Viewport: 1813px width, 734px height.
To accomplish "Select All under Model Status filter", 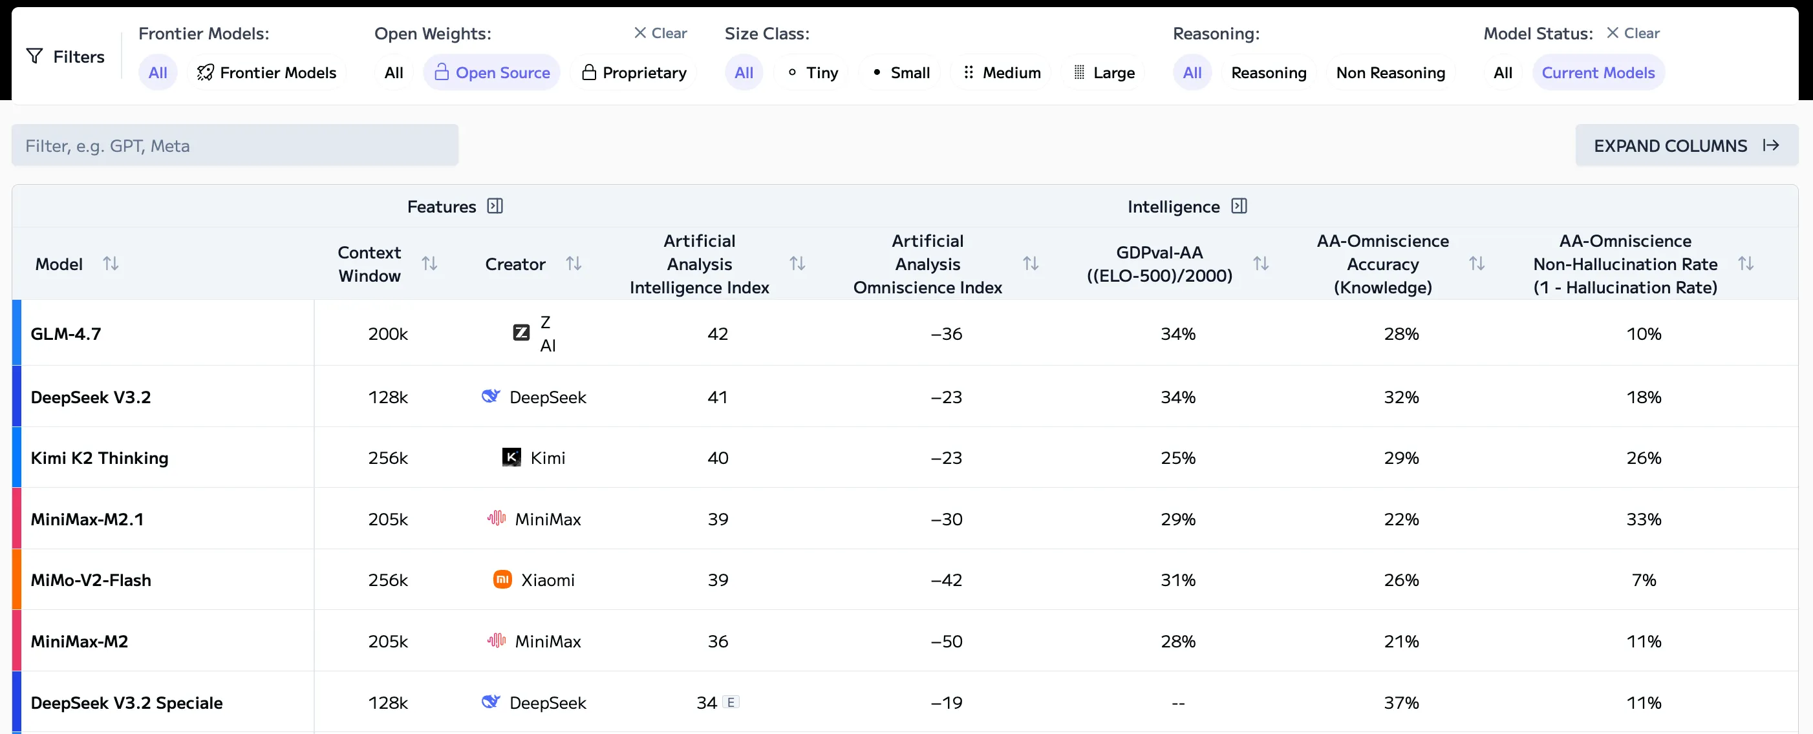I will click(1503, 72).
